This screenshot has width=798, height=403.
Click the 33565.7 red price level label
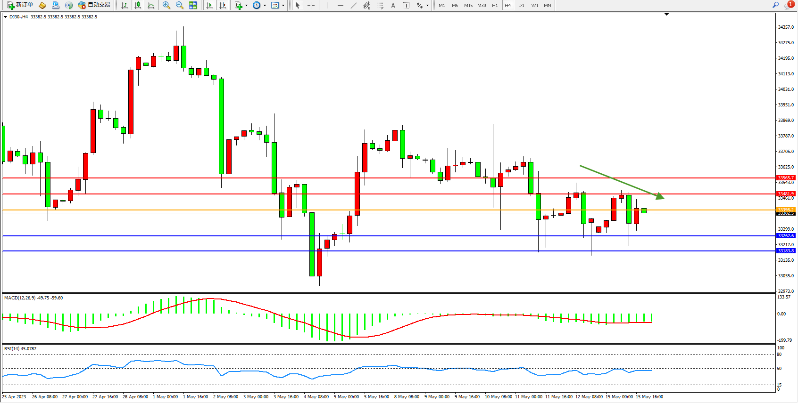pyautogui.click(x=786, y=178)
